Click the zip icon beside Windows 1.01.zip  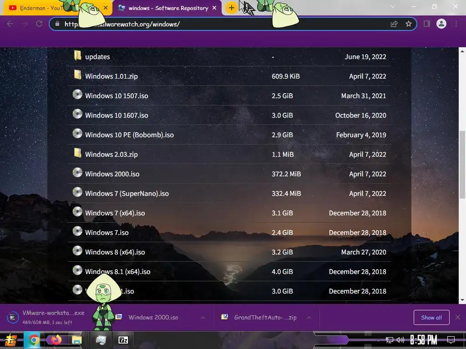[x=77, y=75]
